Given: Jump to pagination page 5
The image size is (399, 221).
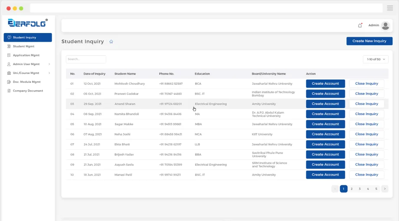Looking at the screenshot, I should [376, 189].
